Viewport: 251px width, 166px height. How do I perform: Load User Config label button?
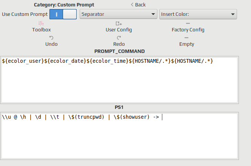point(119,30)
